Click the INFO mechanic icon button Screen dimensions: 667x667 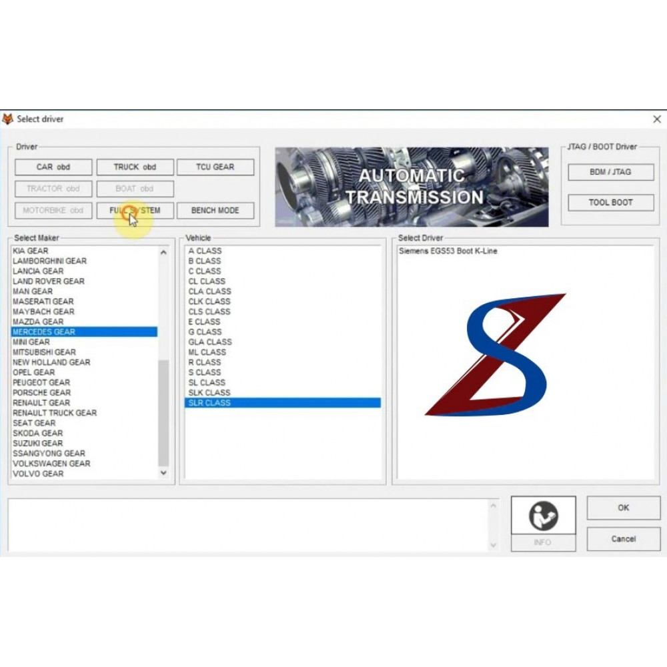(x=543, y=516)
